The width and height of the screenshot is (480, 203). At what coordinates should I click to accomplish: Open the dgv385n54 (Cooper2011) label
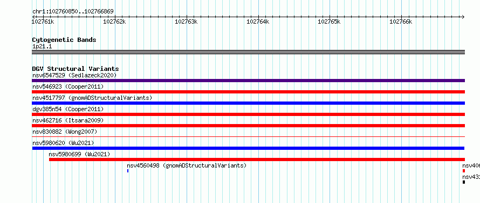(68, 109)
